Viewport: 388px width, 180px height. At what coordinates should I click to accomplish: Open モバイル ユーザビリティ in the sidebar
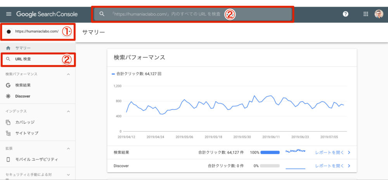38,159
